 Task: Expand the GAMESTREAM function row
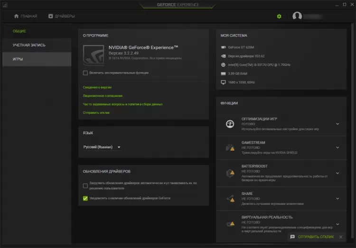[x=337, y=147]
